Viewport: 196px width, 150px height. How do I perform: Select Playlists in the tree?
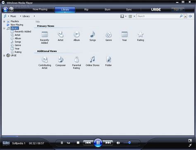14,21
